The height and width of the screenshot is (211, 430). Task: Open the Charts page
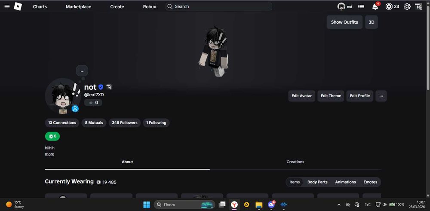pyautogui.click(x=40, y=6)
